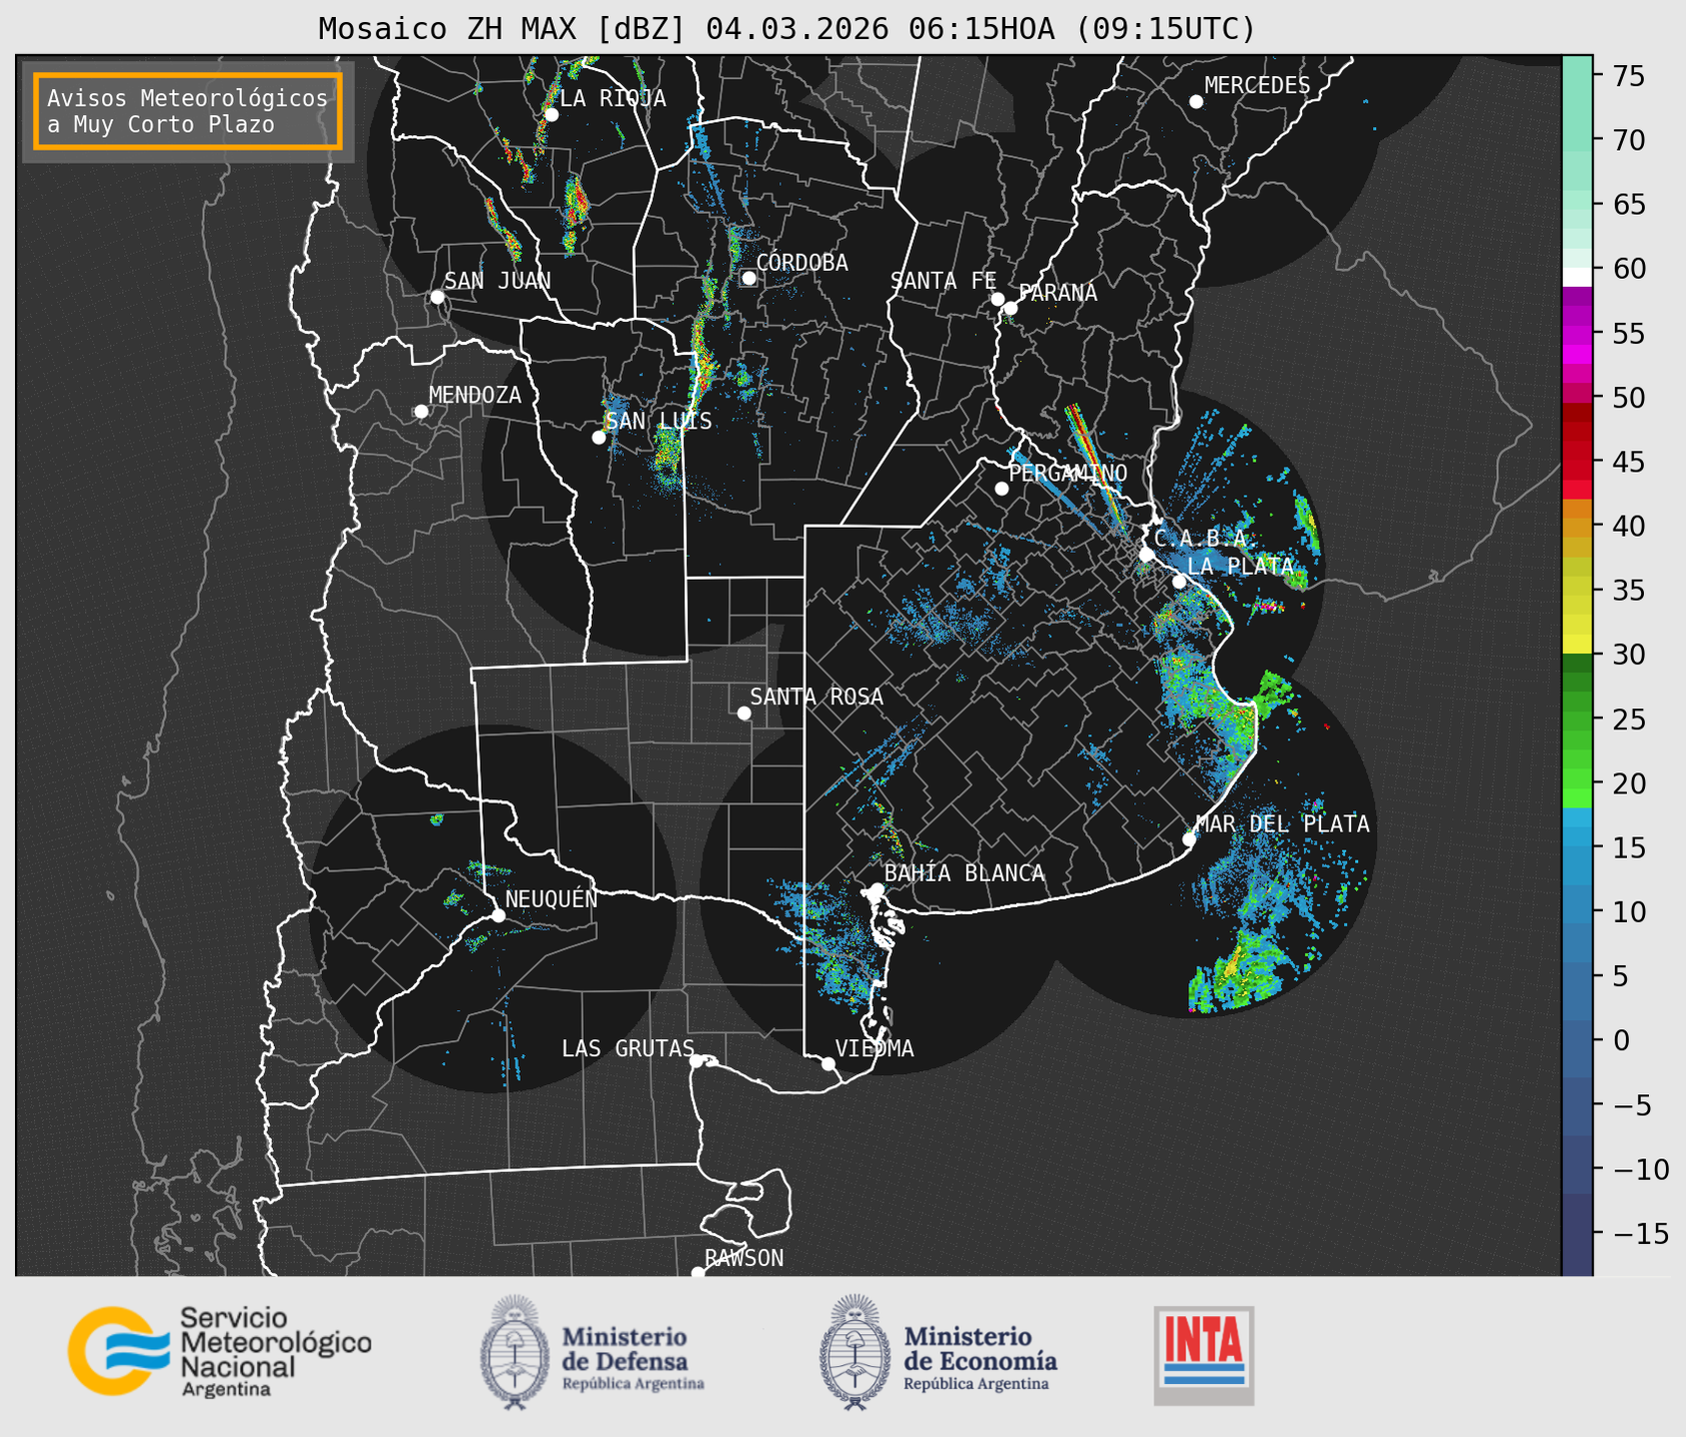Click the 75 dBZ colorbar tick label
1686x1437 pixels.
[1628, 77]
